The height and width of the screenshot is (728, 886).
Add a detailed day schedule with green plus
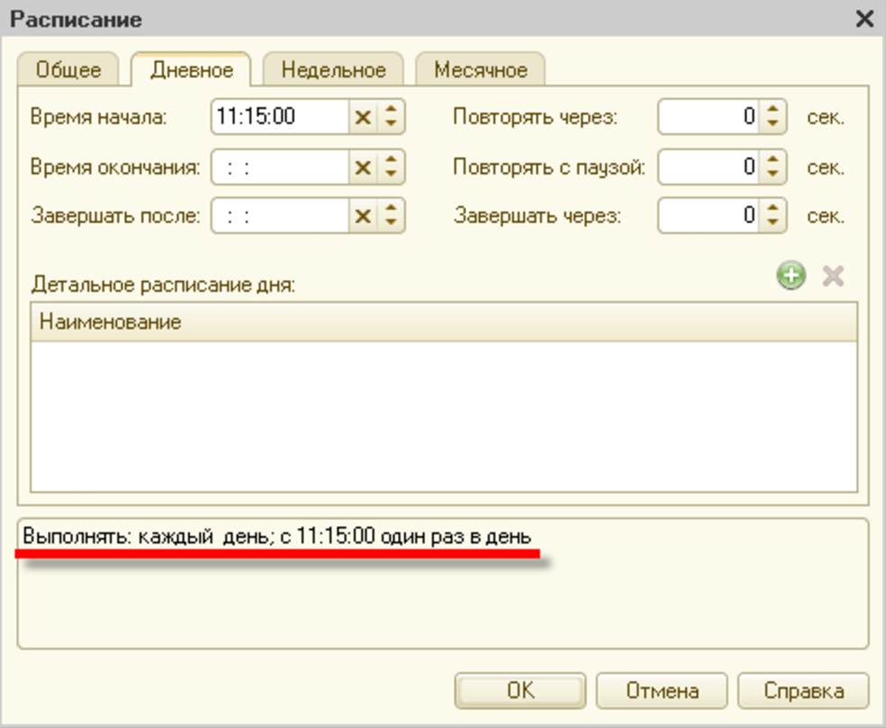tap(791, 276)
